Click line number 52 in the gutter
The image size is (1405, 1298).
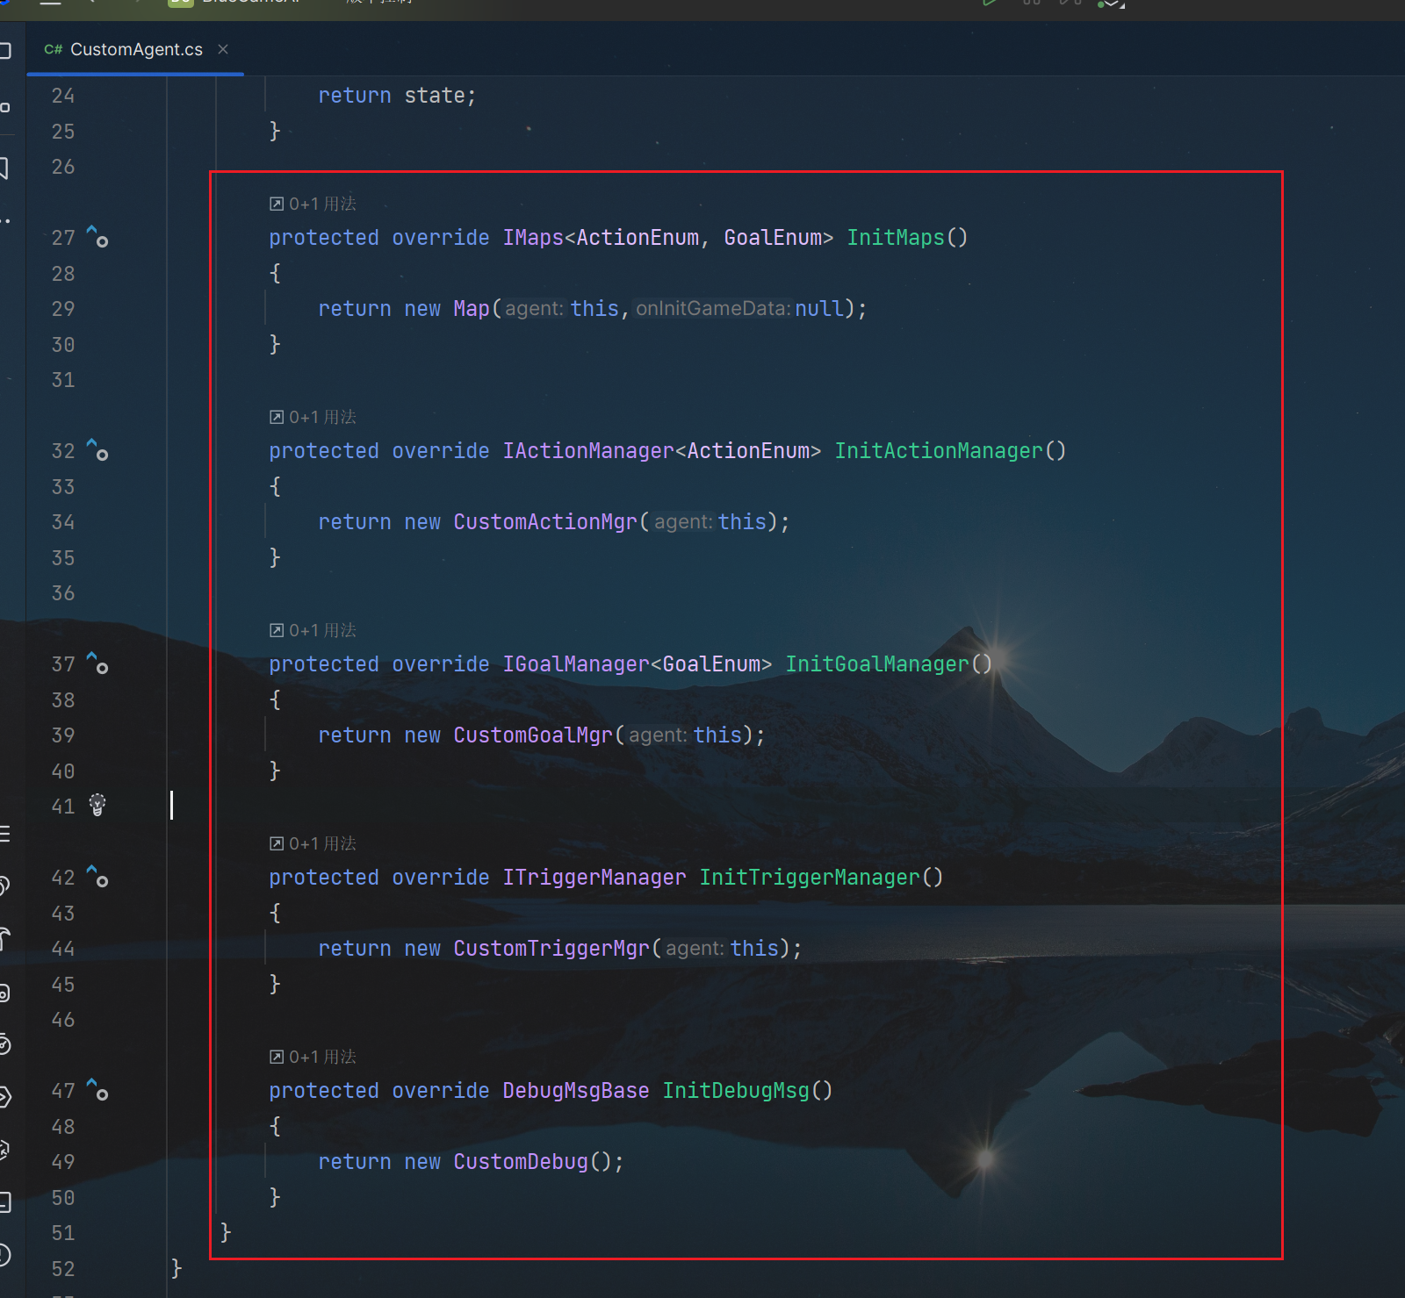[x=63, y=1269]
